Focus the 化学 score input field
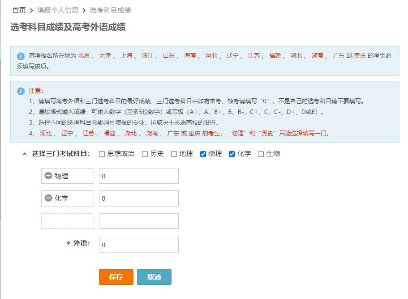408x299 pixels. pos(138,198)
